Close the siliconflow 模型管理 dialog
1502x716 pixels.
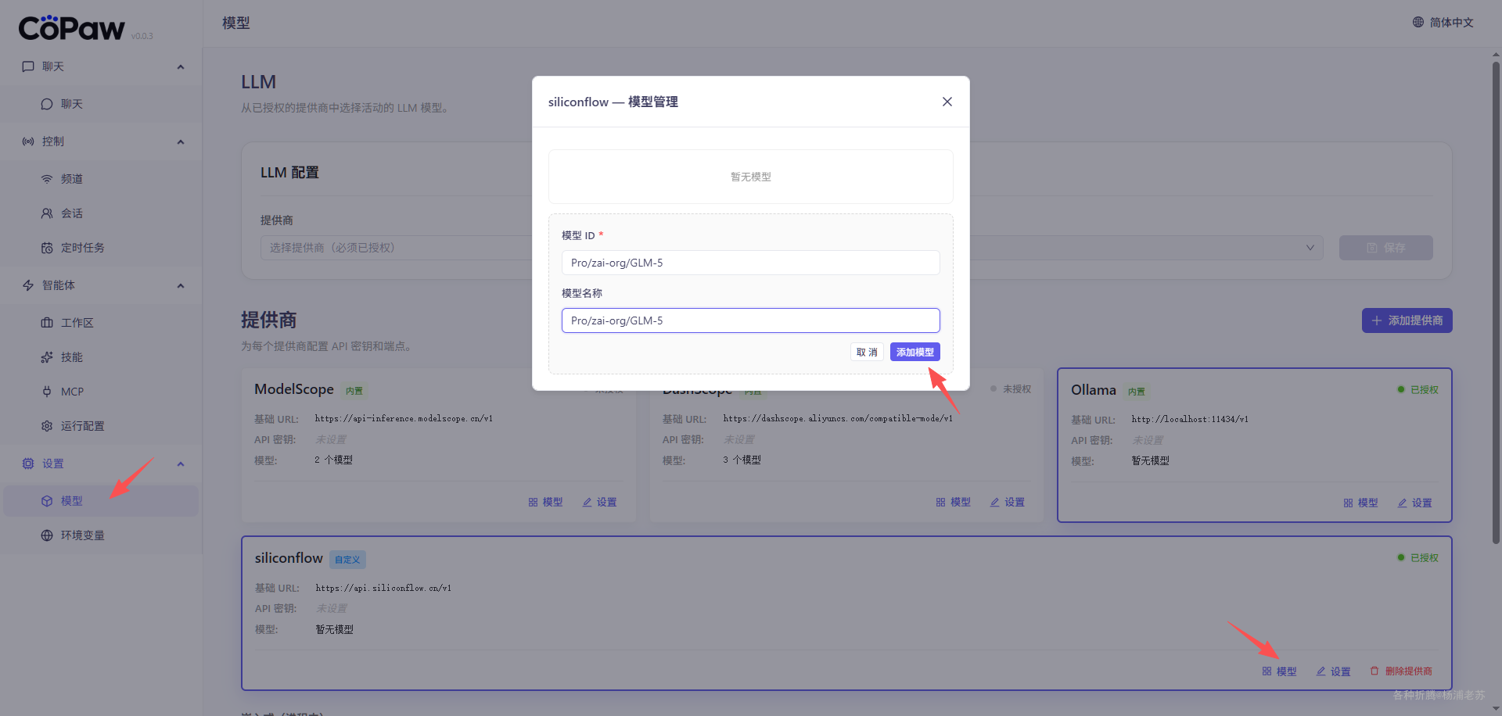[947, 102]
